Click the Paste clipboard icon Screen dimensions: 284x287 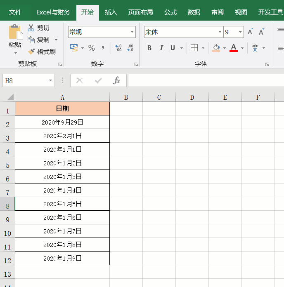pyautogui.click(x=16, y=32)
